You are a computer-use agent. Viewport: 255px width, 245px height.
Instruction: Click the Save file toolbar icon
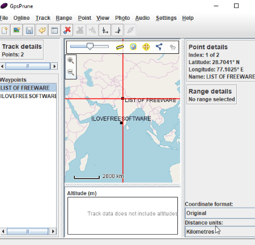(x=29, y=30)
